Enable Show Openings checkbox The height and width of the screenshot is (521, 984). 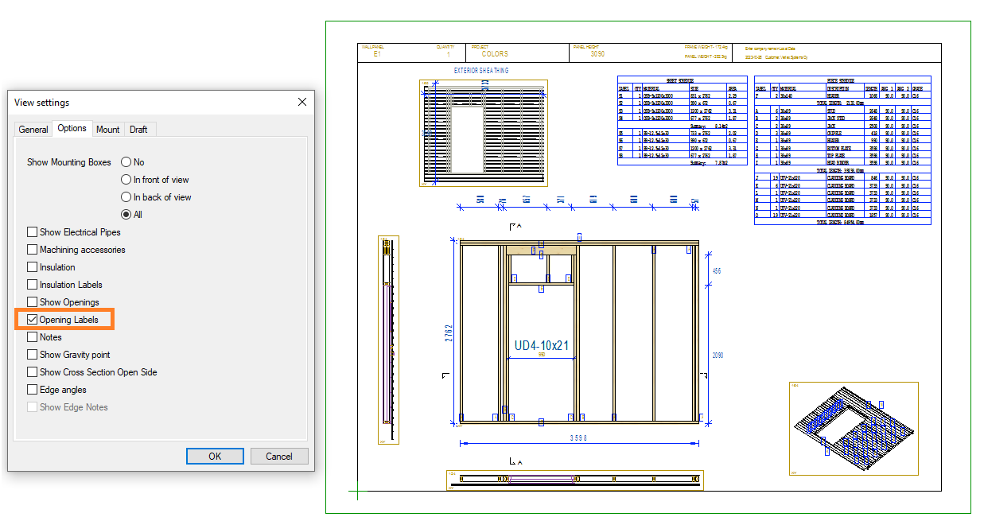click(x=33, y=302)
